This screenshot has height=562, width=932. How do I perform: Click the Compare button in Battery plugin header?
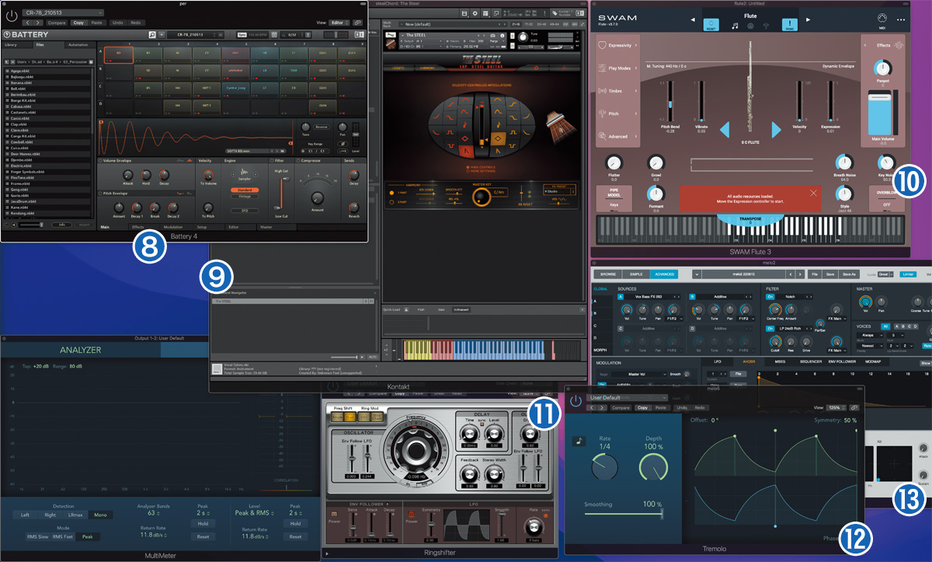click(57, 23)
